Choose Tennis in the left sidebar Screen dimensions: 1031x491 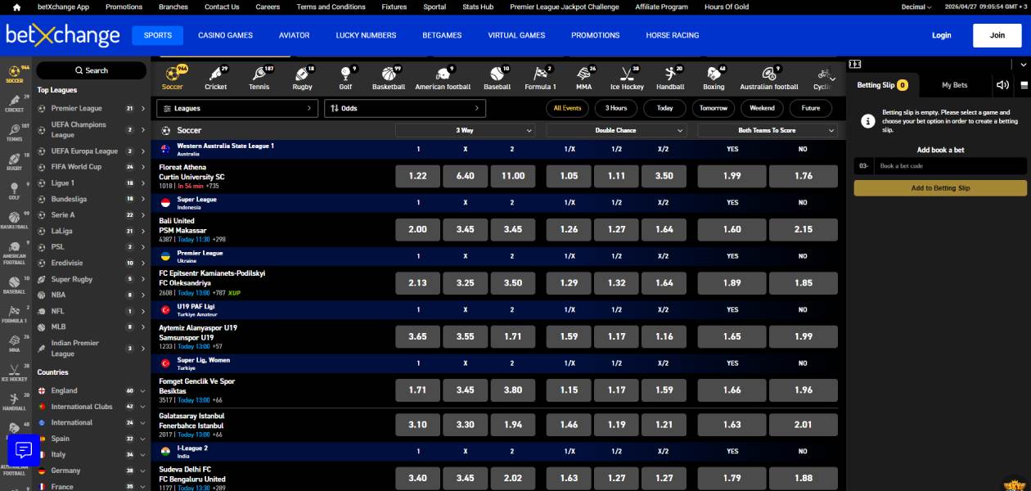pyautogui.click(x=15, y=133)
